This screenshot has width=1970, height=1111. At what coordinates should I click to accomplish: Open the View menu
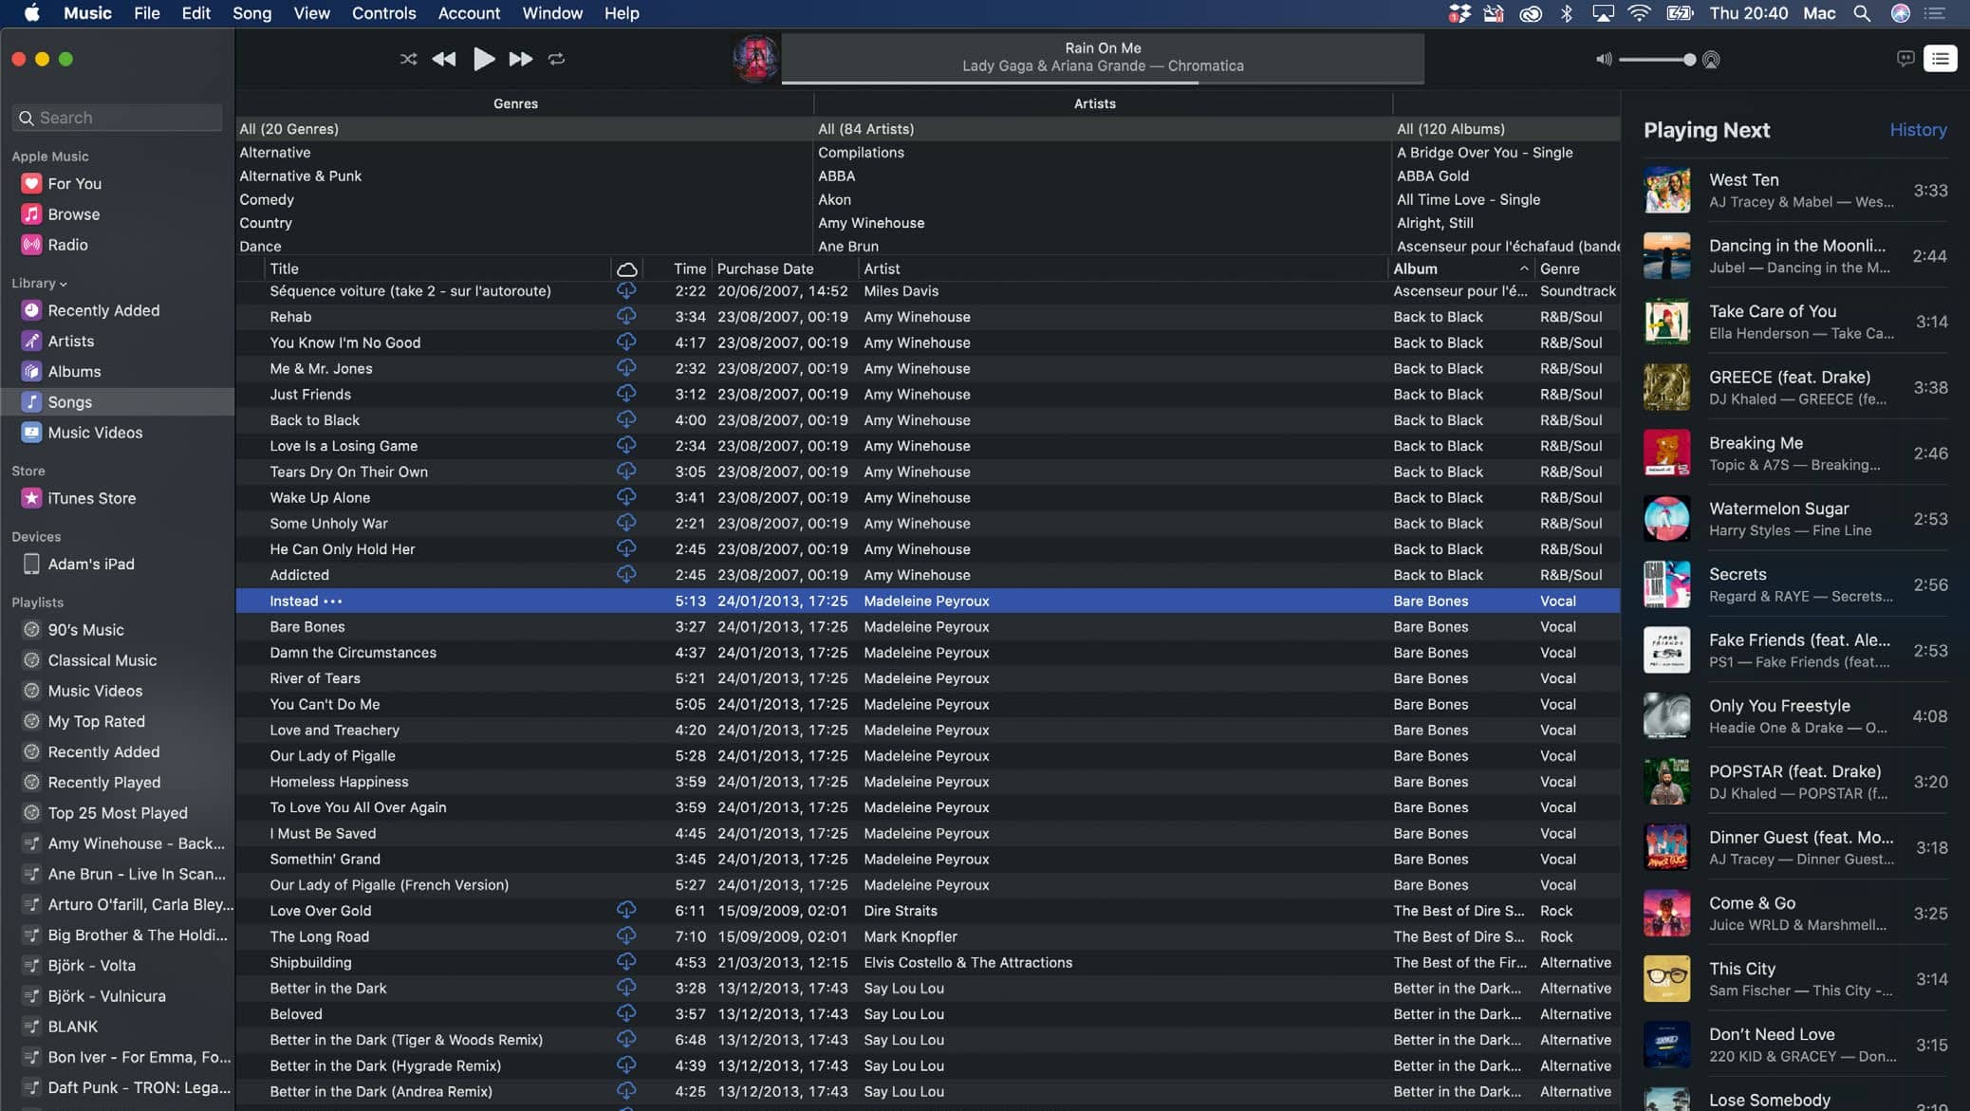point(311,13)
